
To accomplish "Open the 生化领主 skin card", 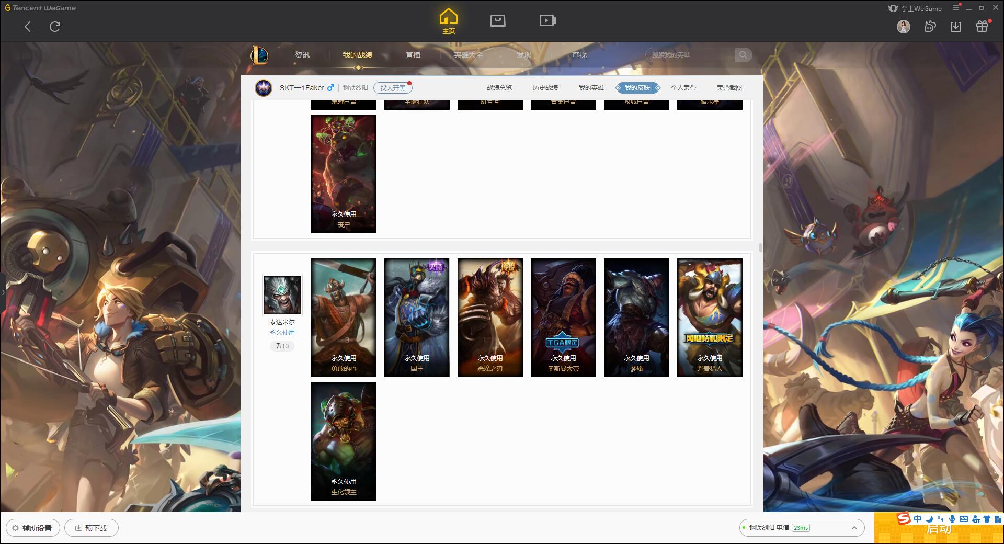I will (x=344, y=441).
